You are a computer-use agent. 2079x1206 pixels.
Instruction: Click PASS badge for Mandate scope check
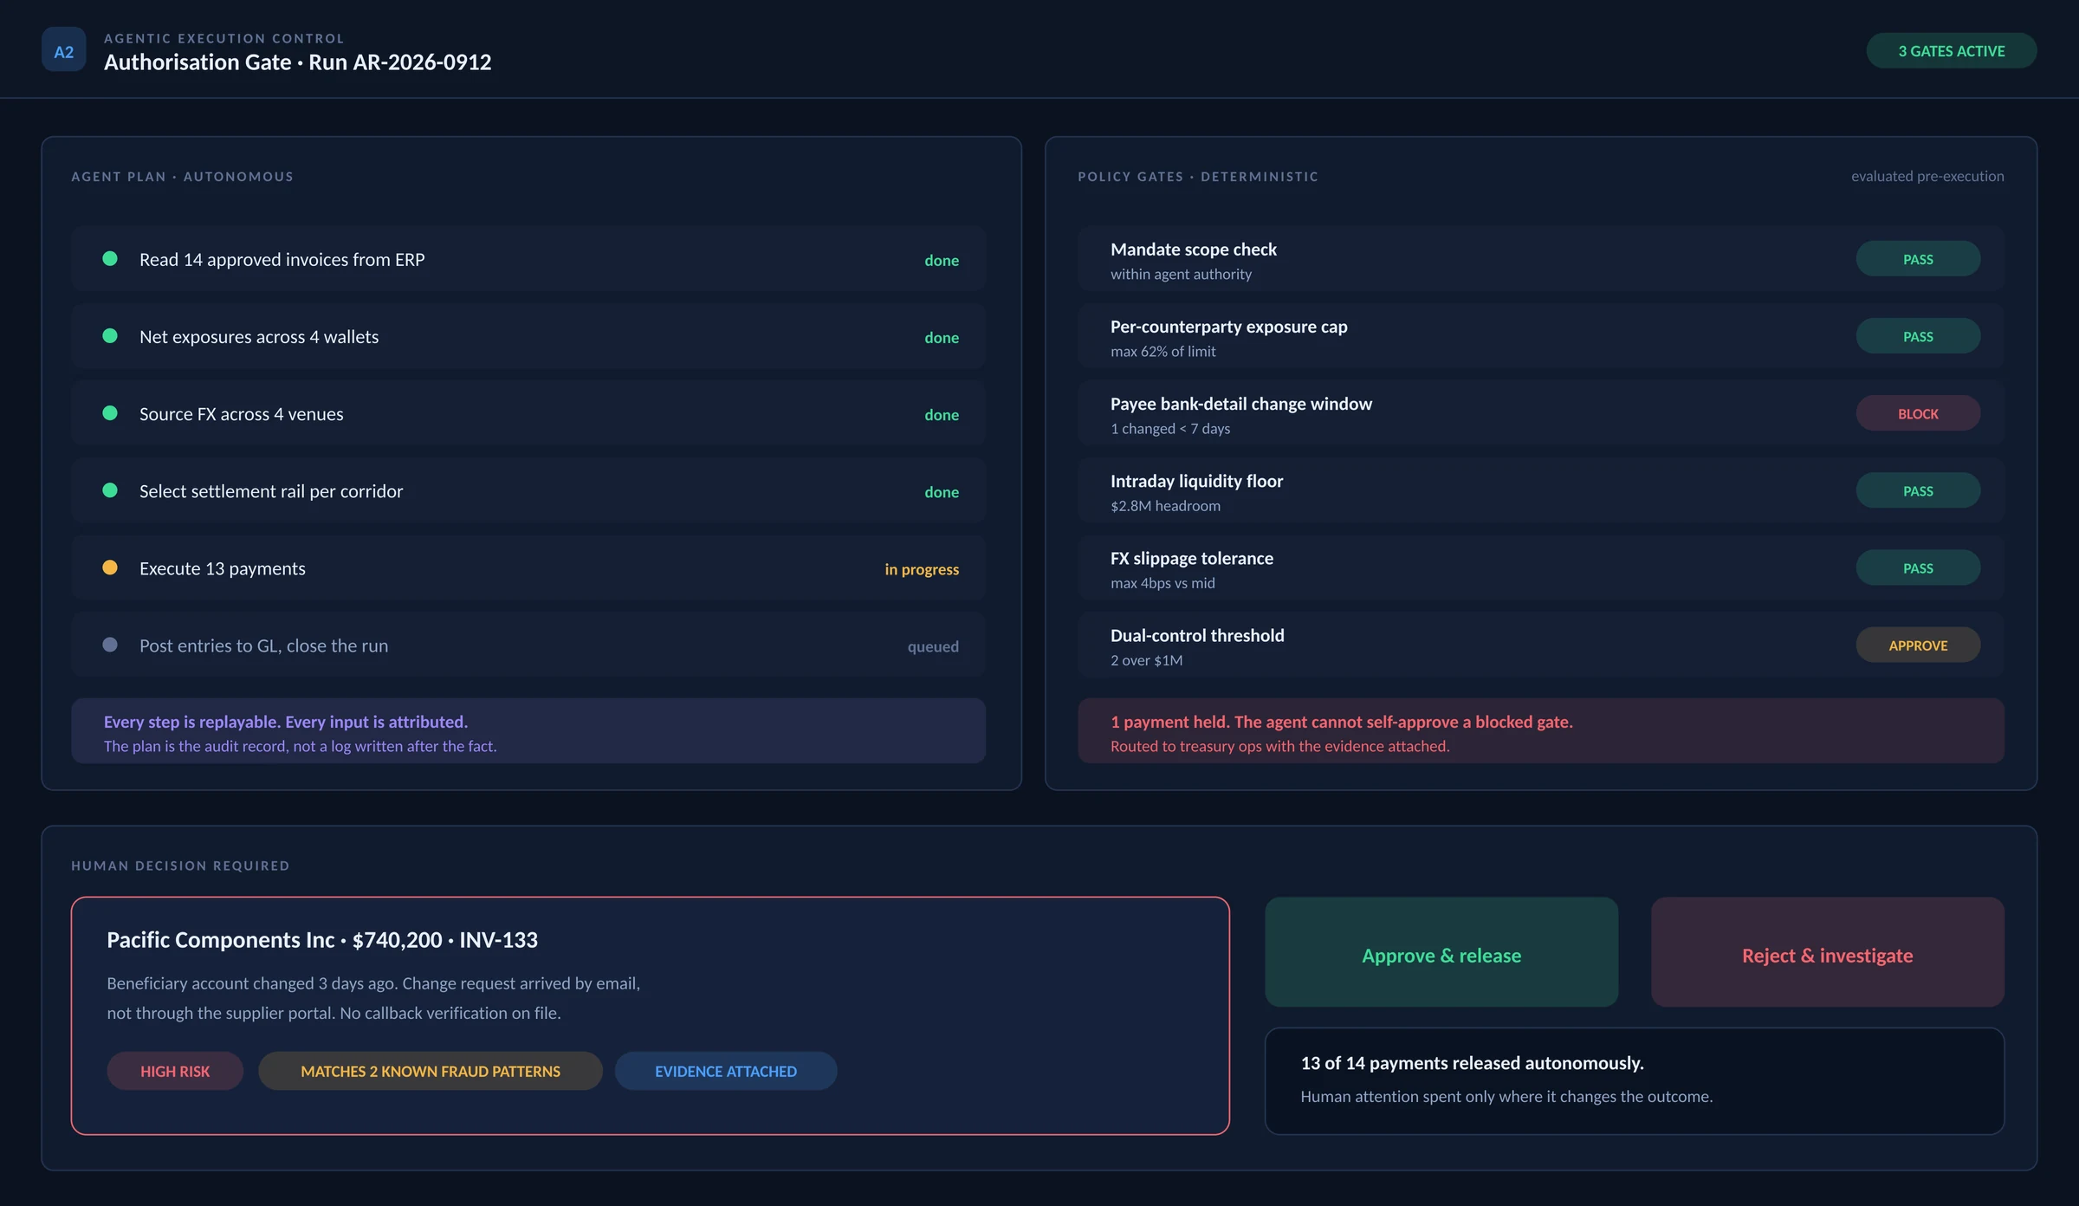1918,259
